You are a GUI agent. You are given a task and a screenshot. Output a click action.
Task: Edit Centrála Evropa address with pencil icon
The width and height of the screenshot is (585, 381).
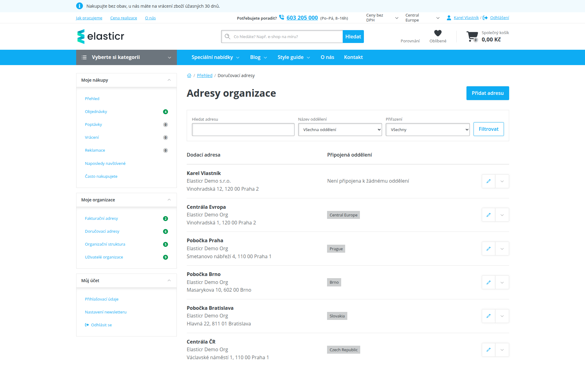489,215
